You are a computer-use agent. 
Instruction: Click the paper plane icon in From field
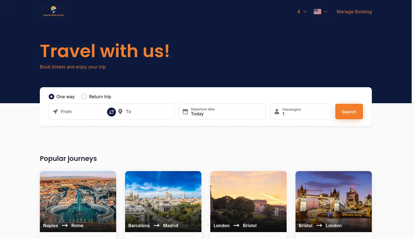pos(55,111)
